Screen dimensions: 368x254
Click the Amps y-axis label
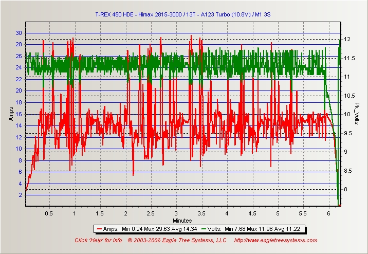pos(11,114)
